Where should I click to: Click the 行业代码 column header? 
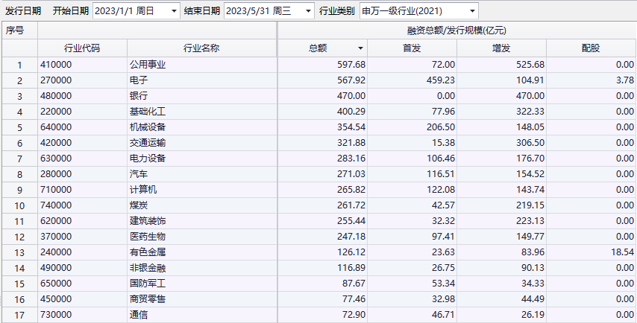(x=82, y=48)
